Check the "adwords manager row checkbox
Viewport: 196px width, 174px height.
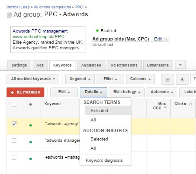coord(14,141)
